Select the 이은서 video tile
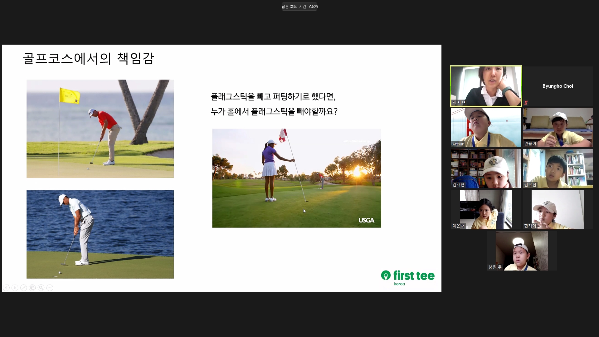Screen dimensions: 599x337 pos(486,209)
